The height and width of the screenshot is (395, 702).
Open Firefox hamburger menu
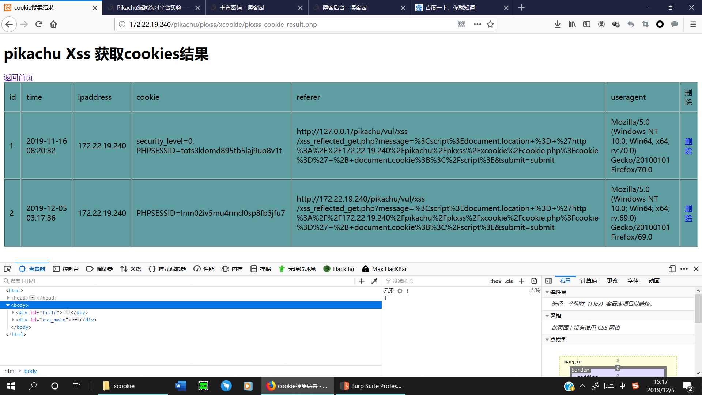[x=693, y=25]
